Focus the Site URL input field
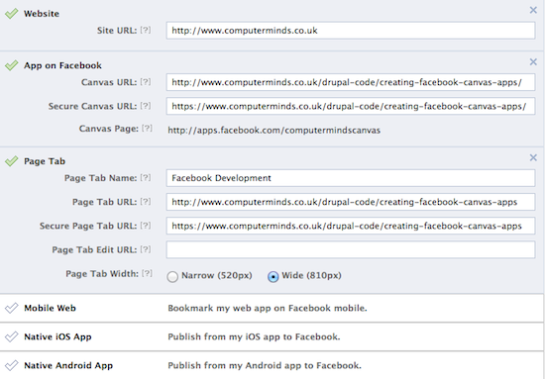Screen dimensions: 545x379 tap(351, 31)
